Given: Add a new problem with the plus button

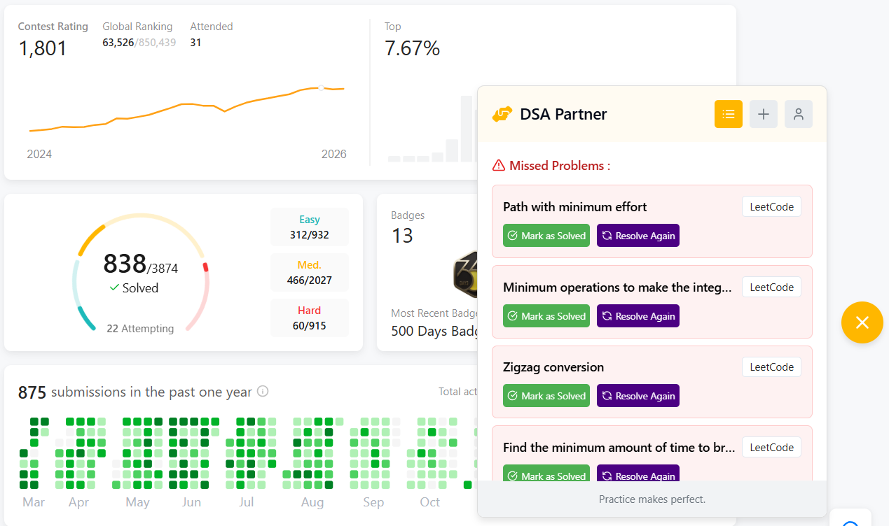Looking at the screenshot, I should coord(764,114).
